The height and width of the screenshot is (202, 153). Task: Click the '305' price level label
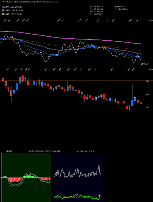(x=147, y=95)
